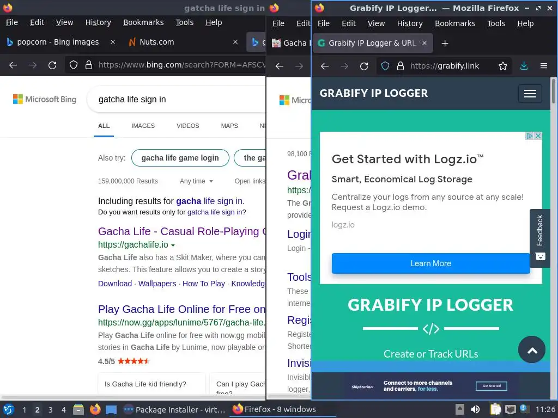Open Bookmarks menu in Grabify window
The width and height of the screenshot is (558, 418).
point(455,23)
